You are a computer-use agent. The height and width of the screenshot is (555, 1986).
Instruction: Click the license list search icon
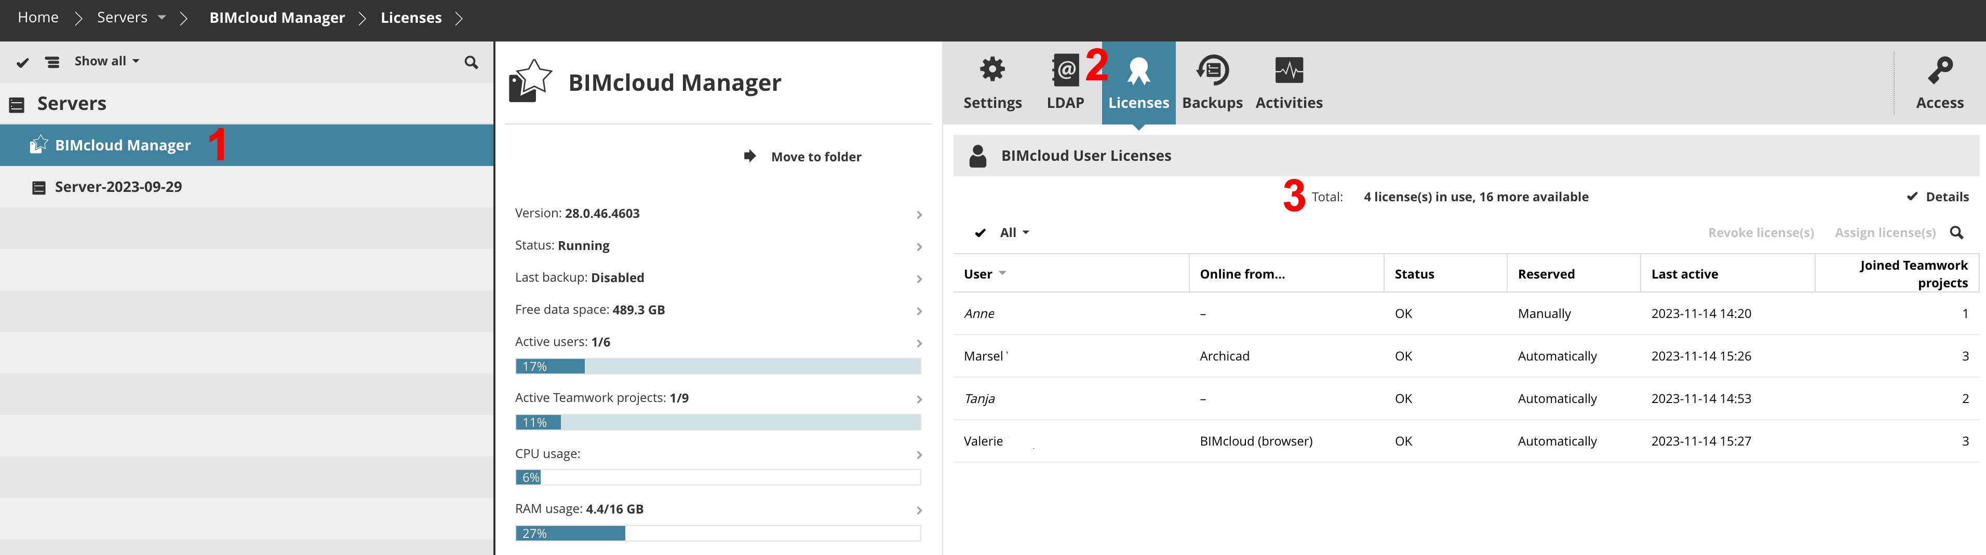pos(1956,232)
